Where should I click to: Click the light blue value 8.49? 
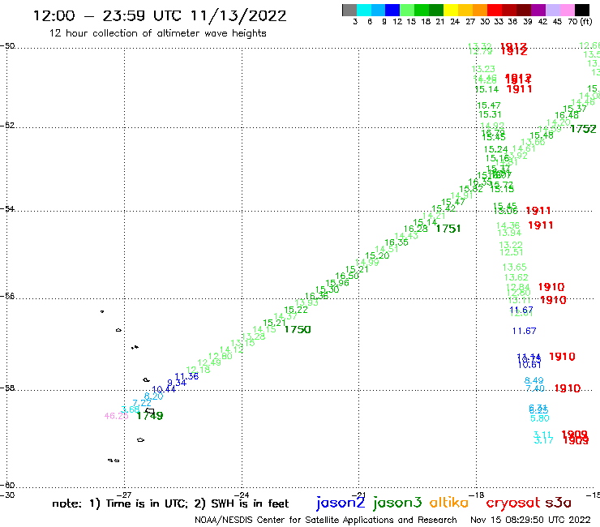pyautogui.click(x=534, y=380)
